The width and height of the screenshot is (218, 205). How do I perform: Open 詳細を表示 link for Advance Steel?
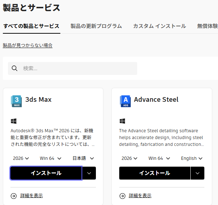pyautogui.click(x=140, y=196)
